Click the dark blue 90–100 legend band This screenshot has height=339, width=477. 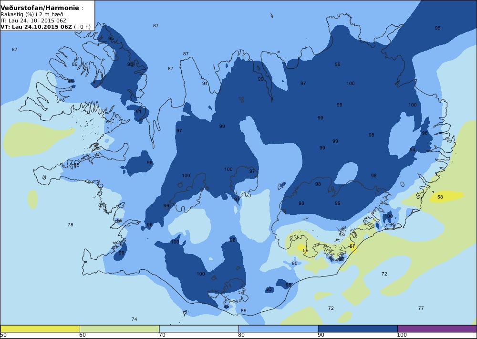[x=357, y=328]
